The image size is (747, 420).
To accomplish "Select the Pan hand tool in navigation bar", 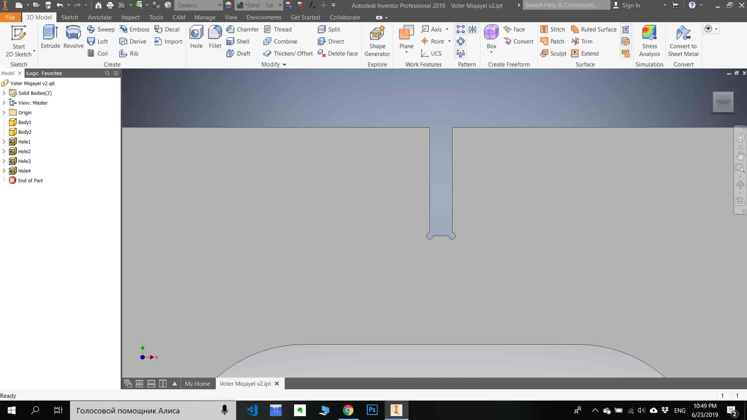I will 740,156.
